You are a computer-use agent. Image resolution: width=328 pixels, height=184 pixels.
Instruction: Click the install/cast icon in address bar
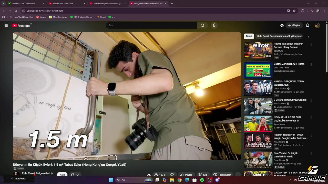[x=289, y=11]
